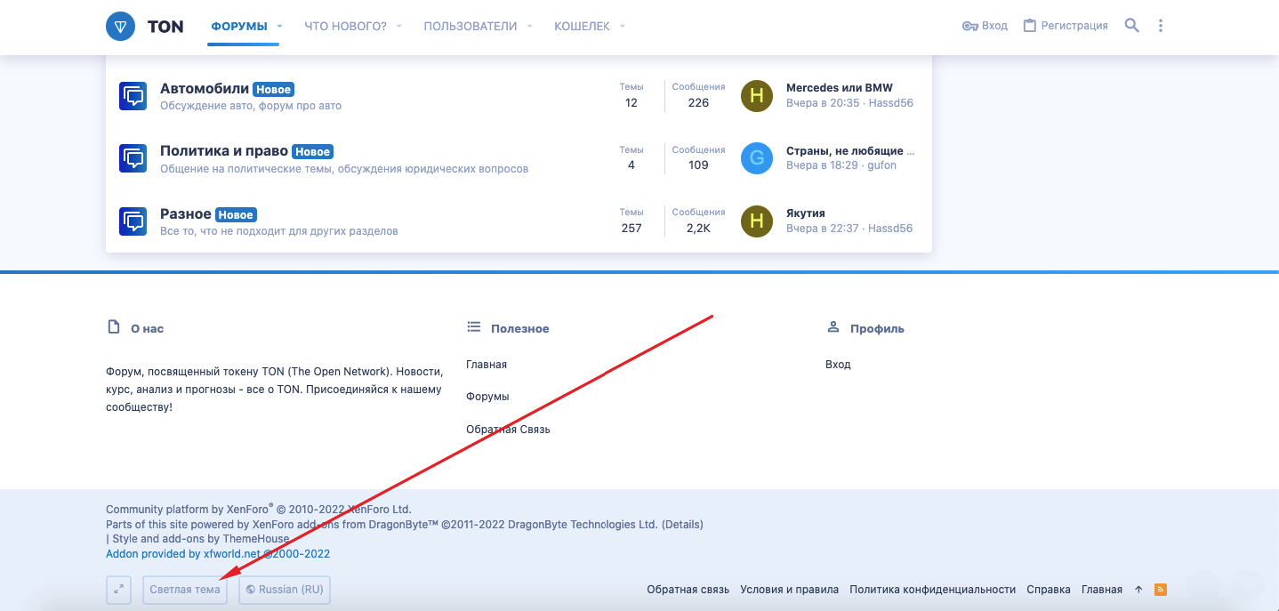The height and width of the screenshot is (611, 1279).
Task: Click Главная in bottom footer bar
Action: (1102, 590)
